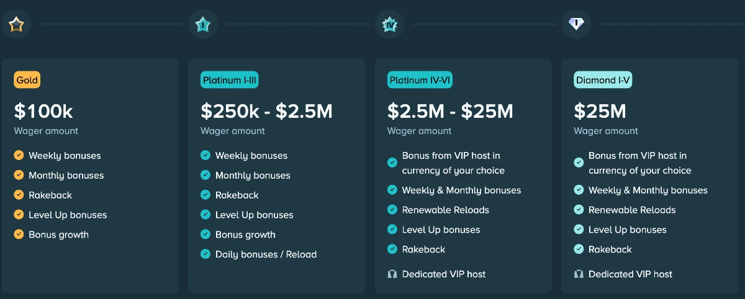Click progress line between Gold and Platinum I icons
Image resolution: width=745 pixels, height=299 pixels.
[x=111, y=25]
